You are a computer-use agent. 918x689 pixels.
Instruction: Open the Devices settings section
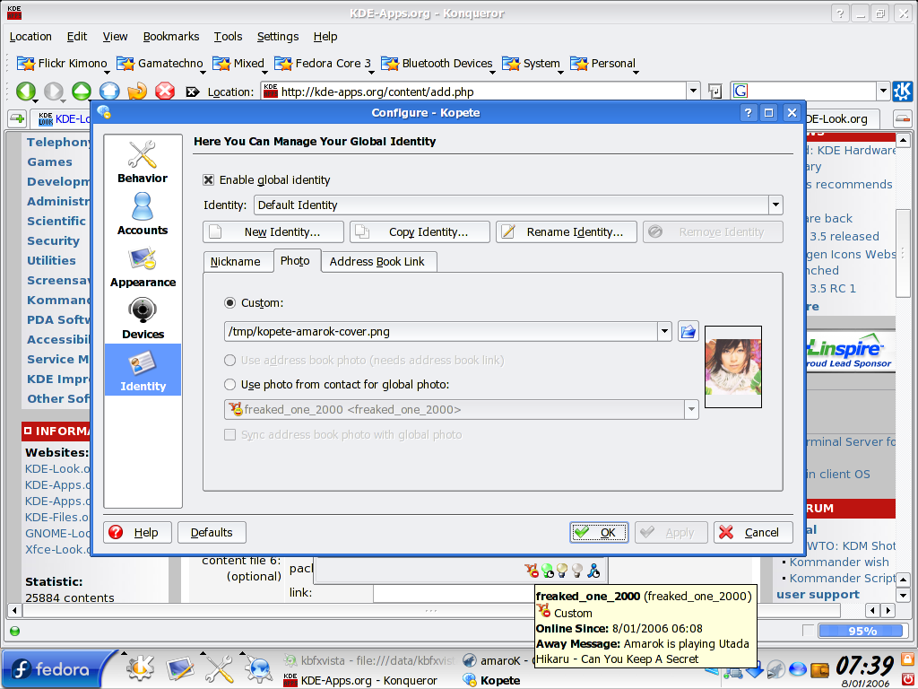pos(143,318)
